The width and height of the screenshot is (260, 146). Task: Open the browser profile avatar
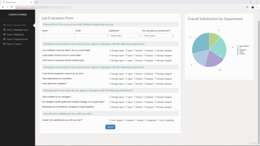point(253,7)
